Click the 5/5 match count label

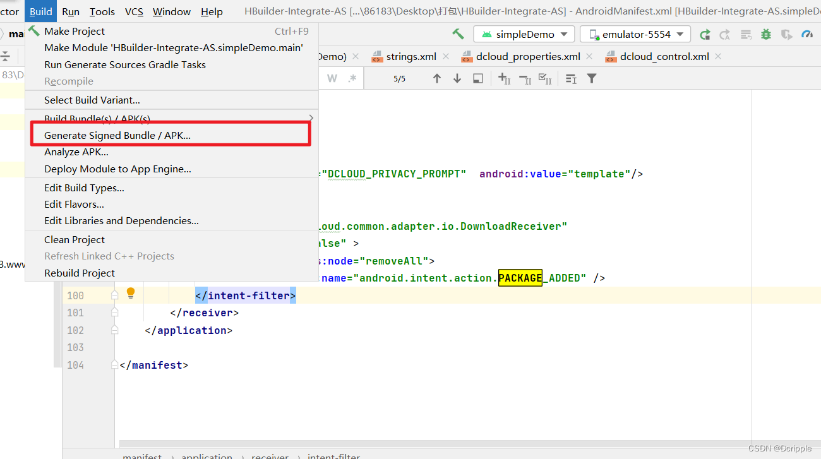[400, 79]
